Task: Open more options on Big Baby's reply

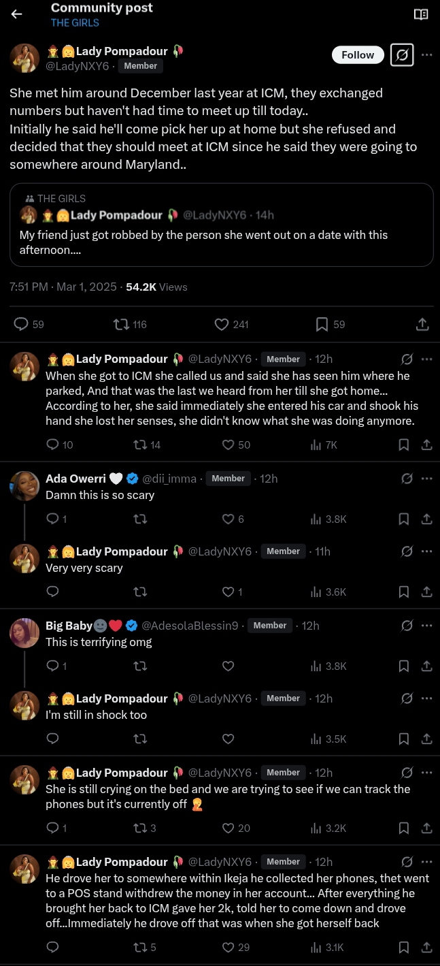Action: 426,626
